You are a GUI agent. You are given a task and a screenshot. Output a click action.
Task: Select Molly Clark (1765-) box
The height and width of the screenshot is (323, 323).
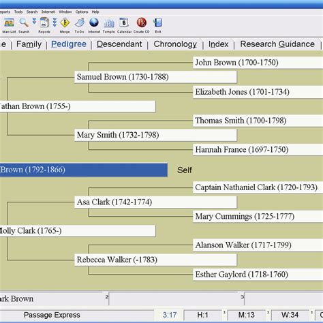[78, 231]
